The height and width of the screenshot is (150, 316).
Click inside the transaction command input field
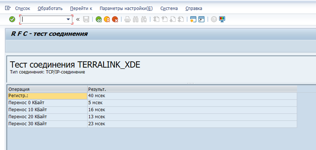(44, 19)
